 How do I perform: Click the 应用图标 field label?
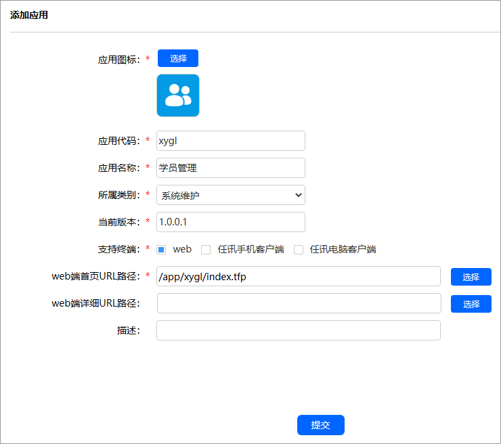pos(118,60)
